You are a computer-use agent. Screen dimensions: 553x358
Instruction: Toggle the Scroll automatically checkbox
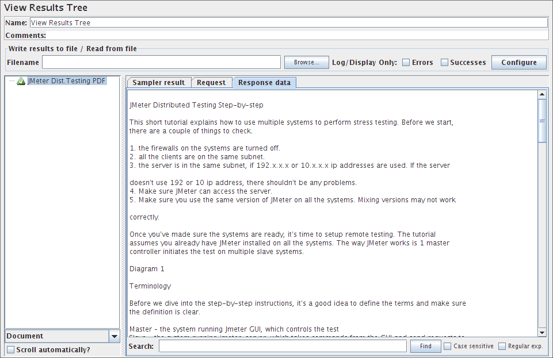(x=10, y=349)
